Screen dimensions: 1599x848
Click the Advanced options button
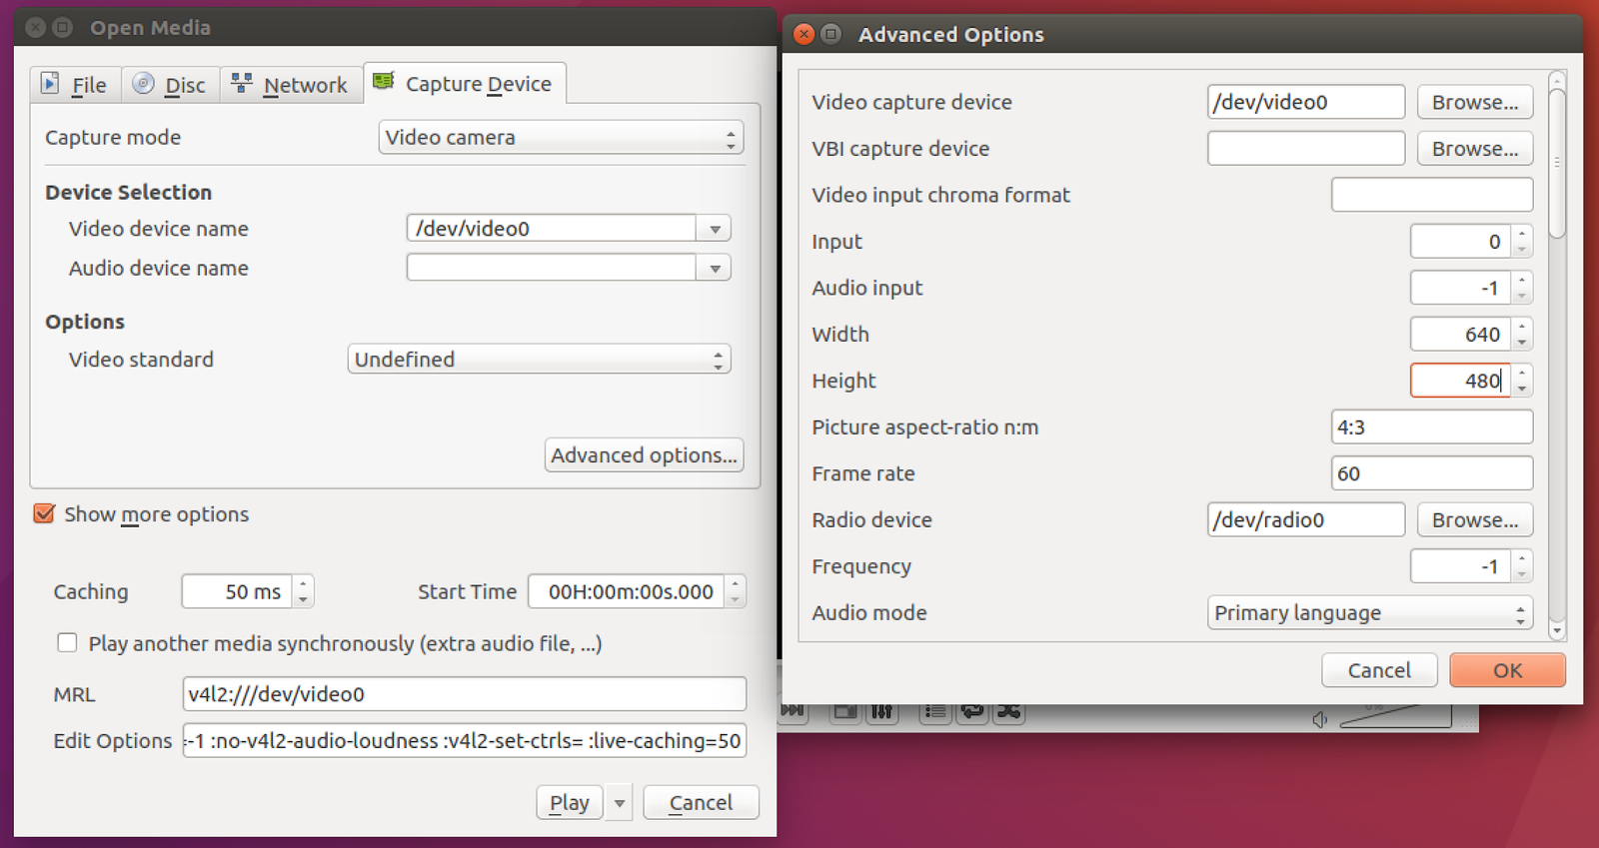click(644, 455)
